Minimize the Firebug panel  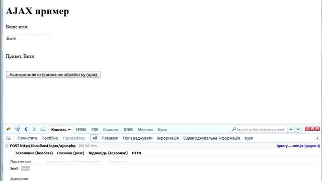pos(307,129)
